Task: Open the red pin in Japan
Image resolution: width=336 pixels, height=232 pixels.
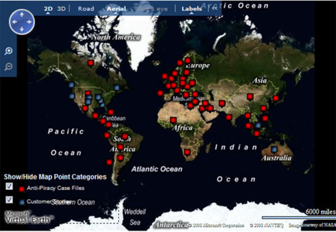Action: click(276, 98)
